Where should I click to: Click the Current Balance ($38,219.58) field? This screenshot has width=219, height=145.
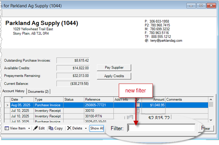(73, 84)
